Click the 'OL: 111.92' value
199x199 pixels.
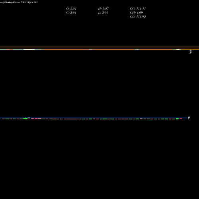[x=138, y=17]
